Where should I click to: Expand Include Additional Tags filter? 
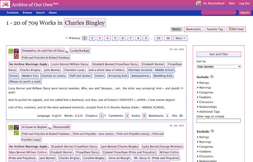click(208, 111)
